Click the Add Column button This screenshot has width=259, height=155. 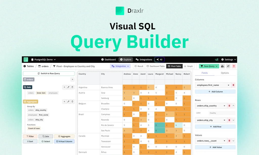(x=215, y=92)
